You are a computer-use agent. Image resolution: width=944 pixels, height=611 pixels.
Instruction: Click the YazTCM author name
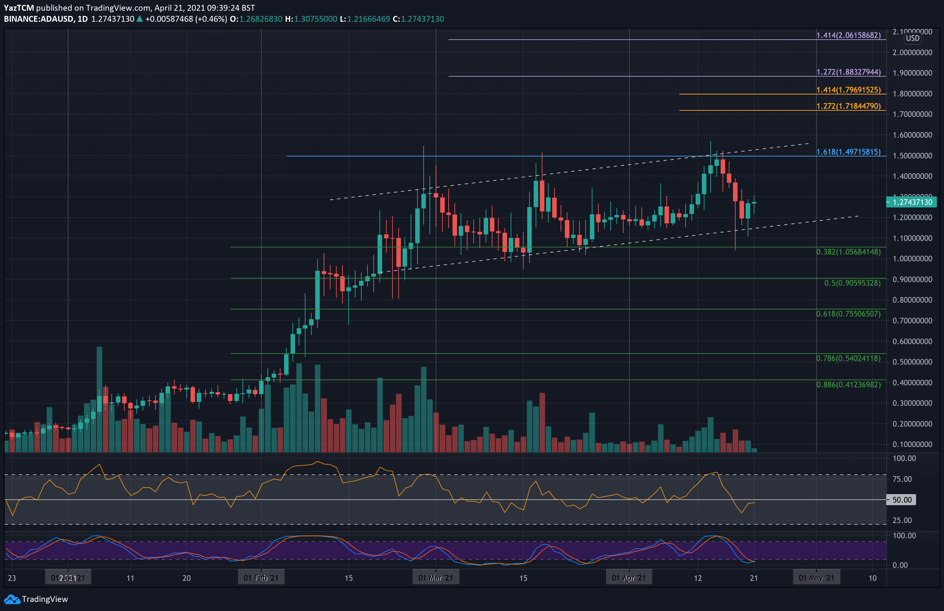(x=19, y=8)
